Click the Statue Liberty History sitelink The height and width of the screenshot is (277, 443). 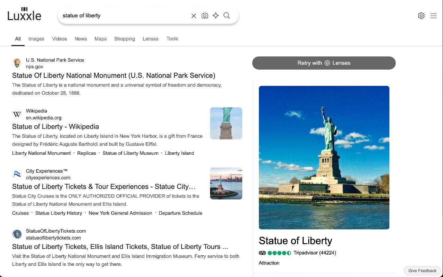pyautogui.click(x=59, y=213)
